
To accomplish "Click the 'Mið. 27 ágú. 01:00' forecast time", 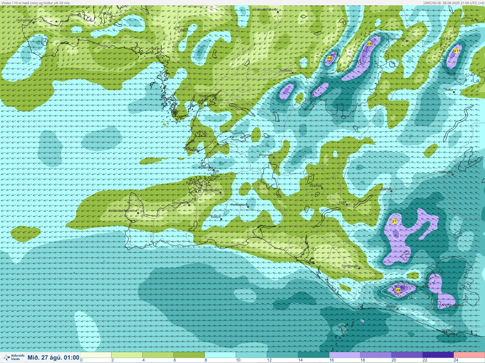I will pyautogui.click(x=53, y=357).
